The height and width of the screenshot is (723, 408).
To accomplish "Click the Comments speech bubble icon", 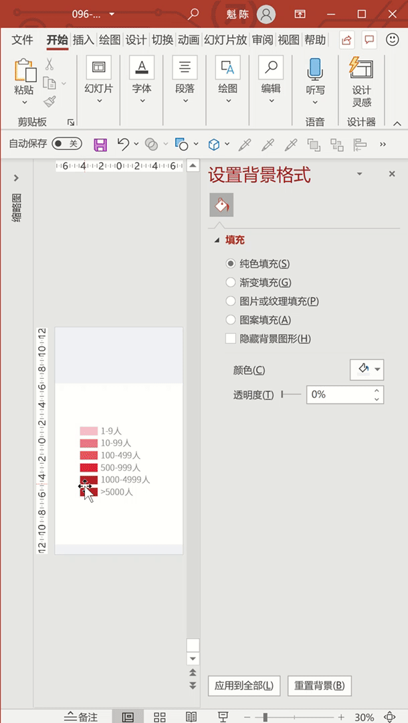I will (369, 39).
